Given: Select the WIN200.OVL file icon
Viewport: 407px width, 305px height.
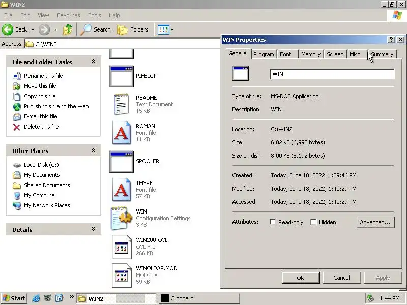Looking at the screenshot, I should tap(122, 247).
